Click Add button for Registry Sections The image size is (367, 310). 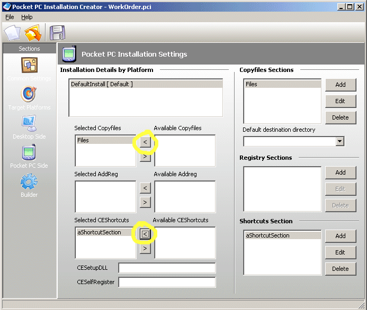pos(341,172)
